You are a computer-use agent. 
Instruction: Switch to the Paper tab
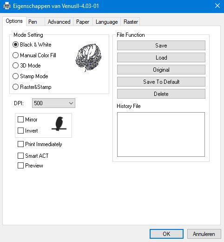coord(83,22)
